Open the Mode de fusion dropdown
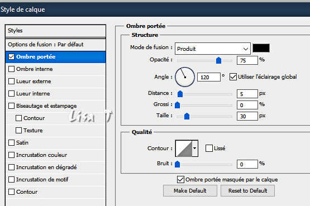The height and width of the screenshot is (206, 310). click(213, 49)
